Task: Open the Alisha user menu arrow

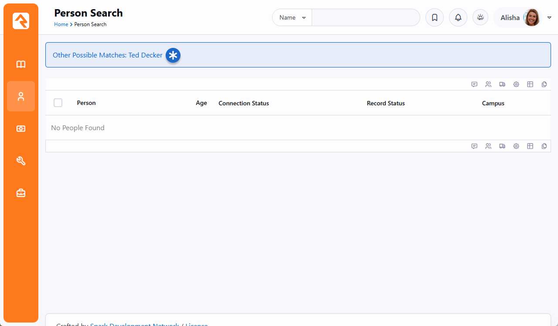Action: pos(549,17)
